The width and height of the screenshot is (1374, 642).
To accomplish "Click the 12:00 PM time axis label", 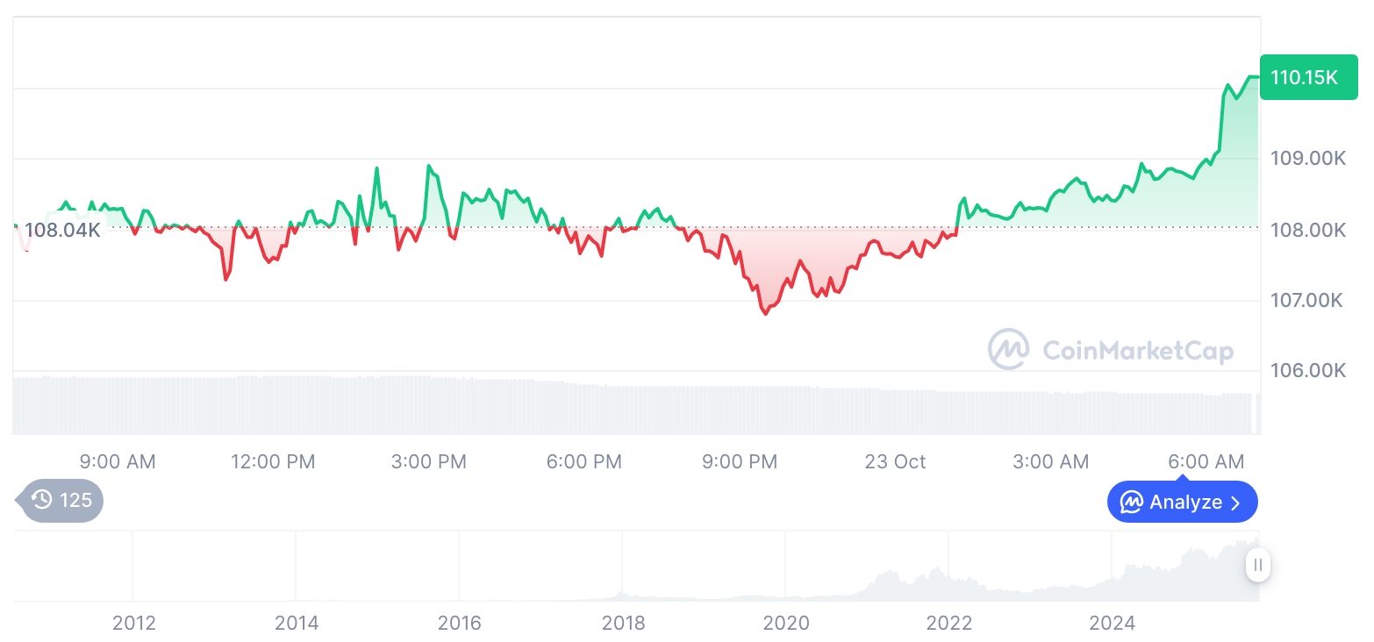I will pos(273,461).
